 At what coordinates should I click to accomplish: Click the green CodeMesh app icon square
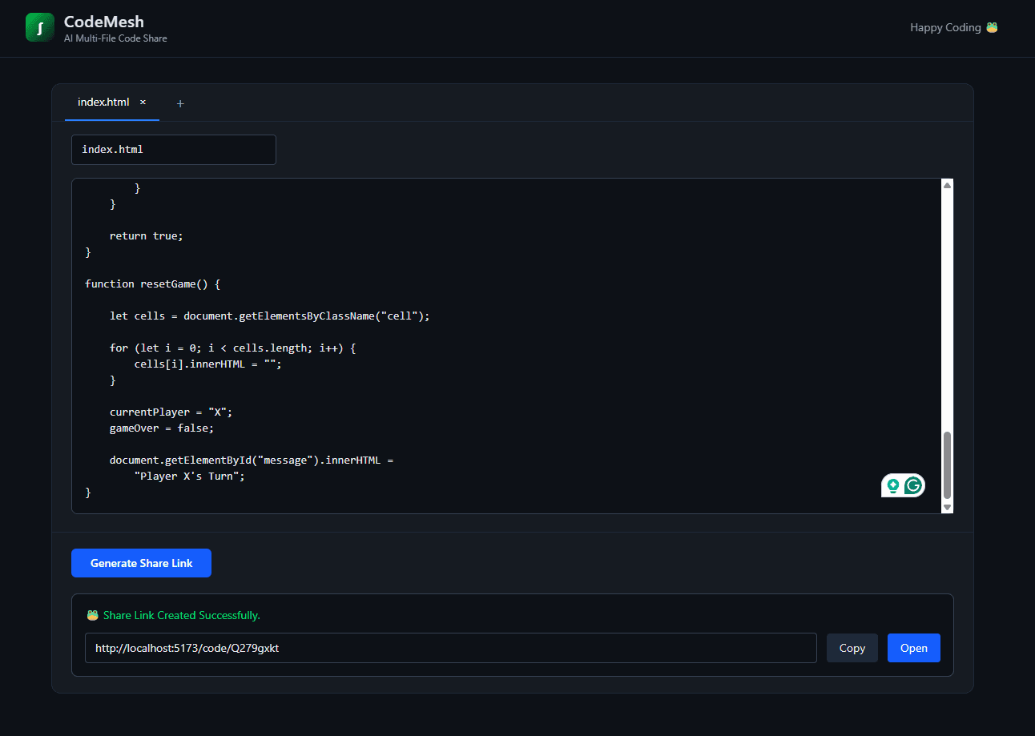39,27
